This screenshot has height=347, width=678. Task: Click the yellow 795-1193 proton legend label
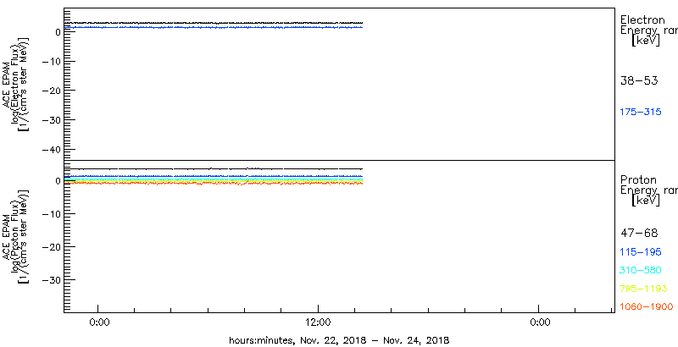(643, 289)
